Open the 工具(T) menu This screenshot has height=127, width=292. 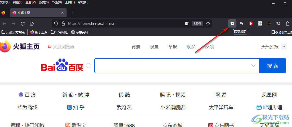(x=70, y=2)
